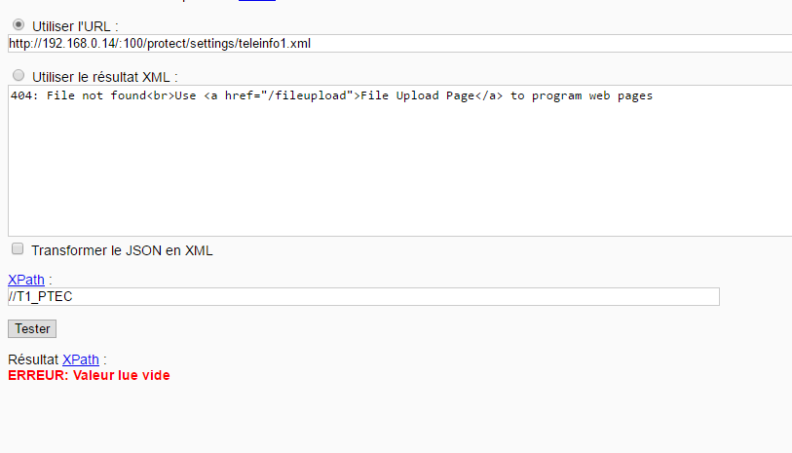Click the "Utiliser l'URL :" label text

click(75, 26)
